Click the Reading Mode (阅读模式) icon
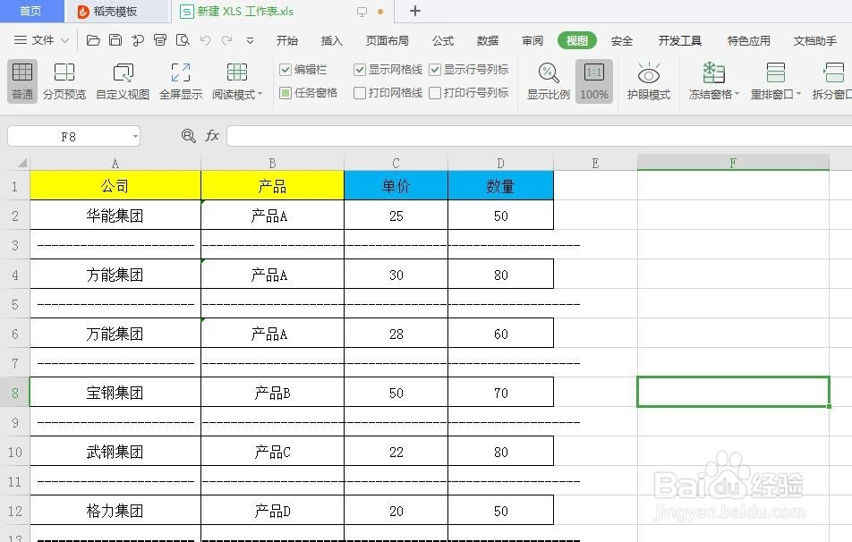The width and height of the screenshot is (852, 542). (x=237, y=72)
